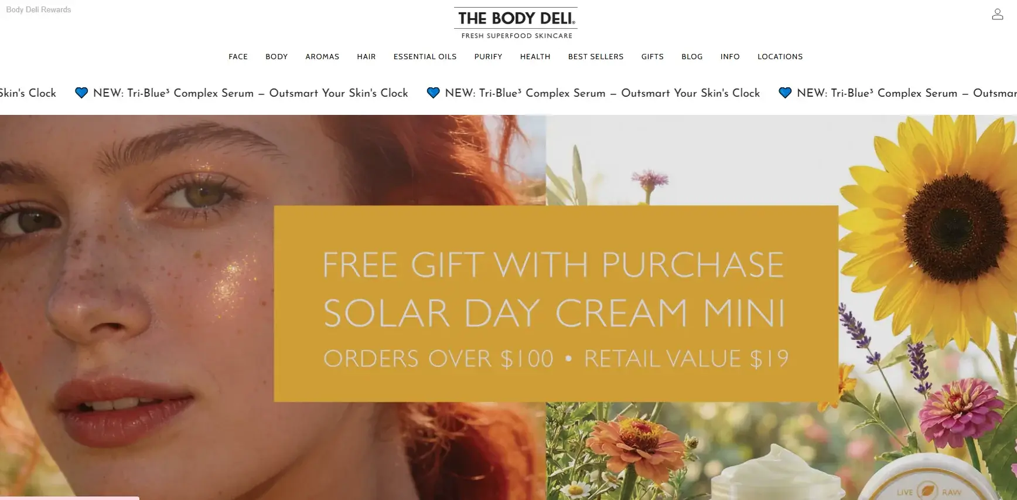This screenshot has width=1017, height=500.
Task: Go to the Locations page
Action: pyautogui.click(x=780, y=57)
